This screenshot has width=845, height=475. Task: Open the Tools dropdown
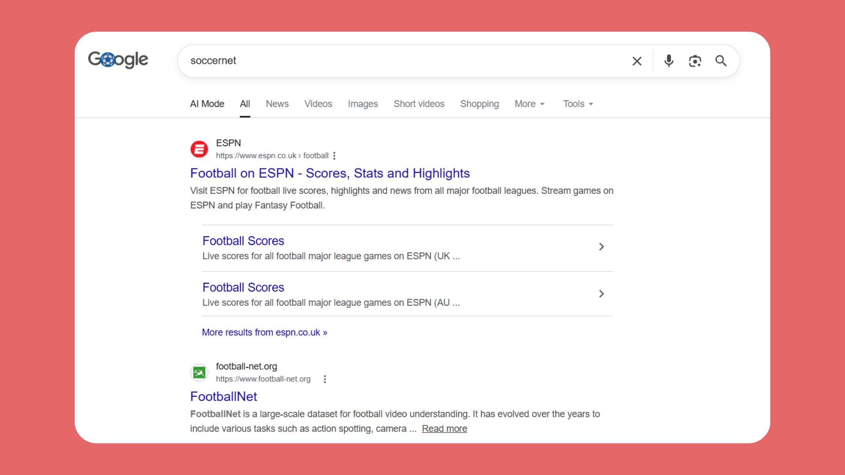(578, 104)
